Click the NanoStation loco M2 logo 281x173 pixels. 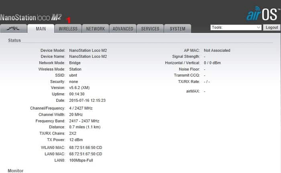[31, 18]
